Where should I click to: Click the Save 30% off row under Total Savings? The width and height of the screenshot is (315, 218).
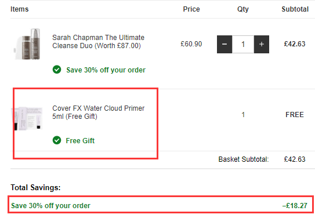tap(160, 205)
